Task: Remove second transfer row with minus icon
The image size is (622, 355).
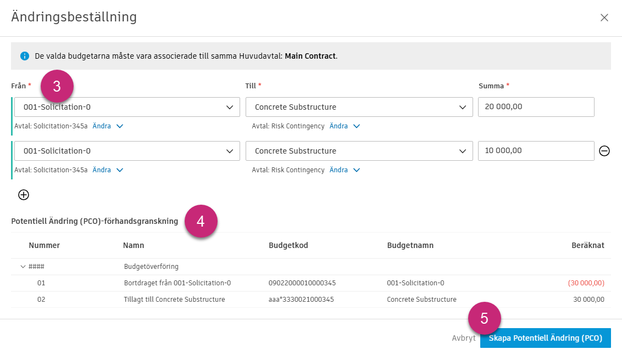Action: pyautogui.click(x=604, y=151)
